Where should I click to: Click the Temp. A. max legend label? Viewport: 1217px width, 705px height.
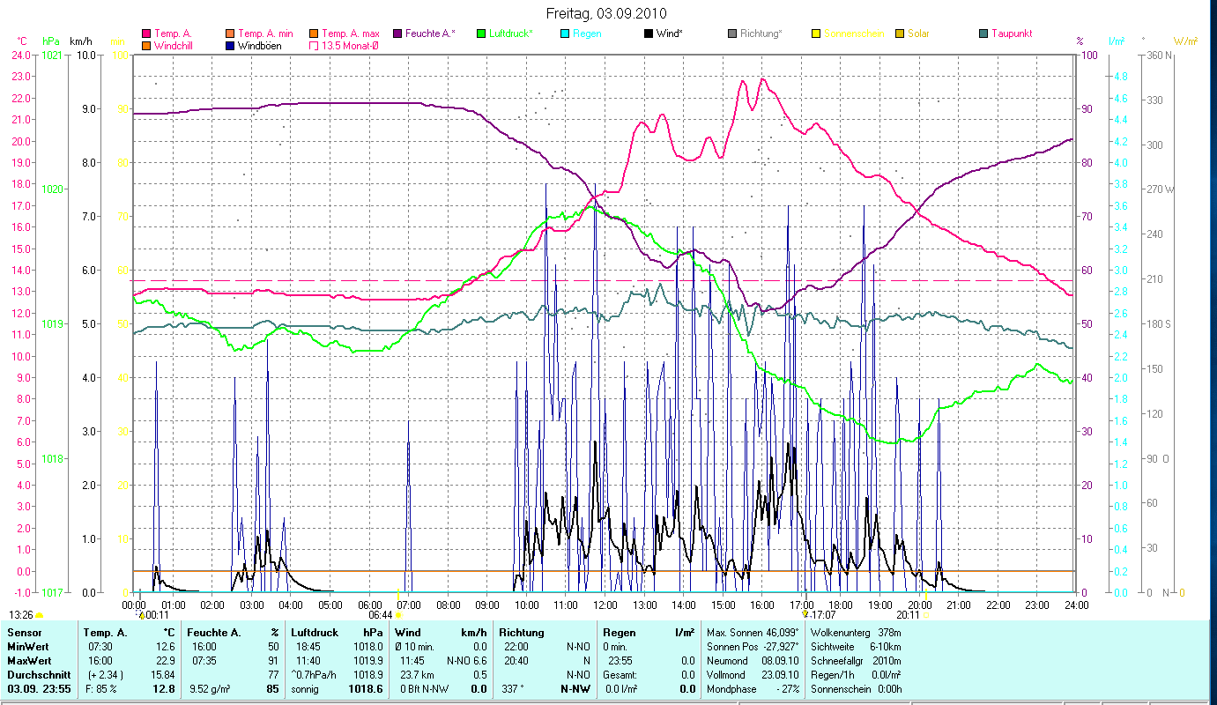point(353,33)
